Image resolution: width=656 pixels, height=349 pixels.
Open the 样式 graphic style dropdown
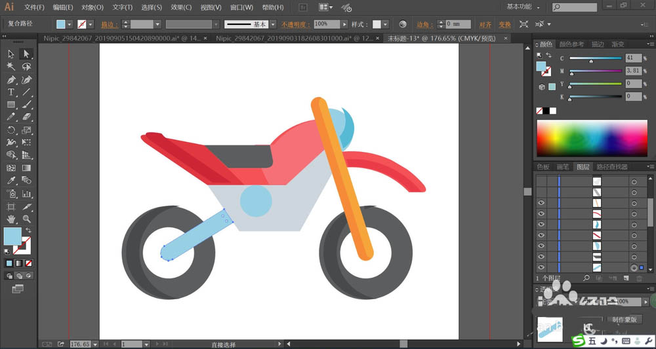pos(385,24)
